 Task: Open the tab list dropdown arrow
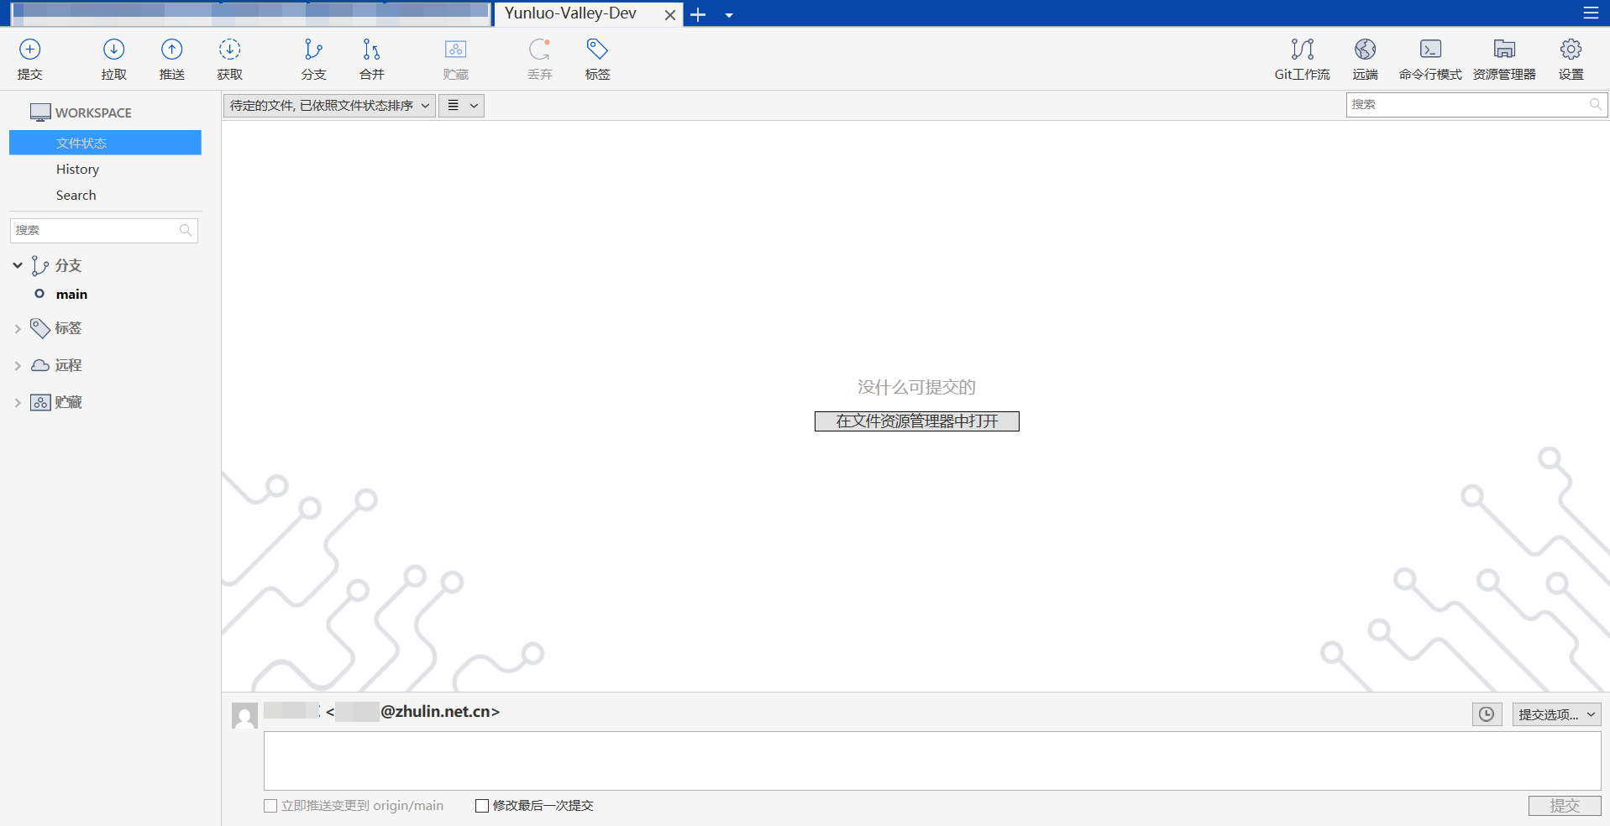(x=728, y=15)
